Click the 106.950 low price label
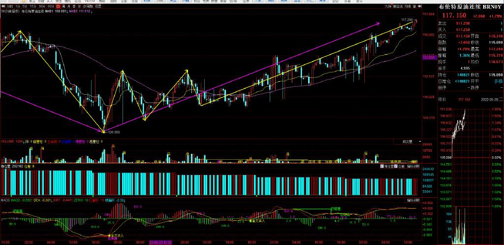Viewport: 504px width, 245px height. pyautogui.click(x=113, y=132)
